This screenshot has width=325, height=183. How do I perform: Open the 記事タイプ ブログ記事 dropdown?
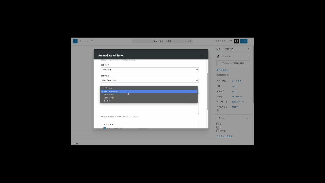(150, 70)
